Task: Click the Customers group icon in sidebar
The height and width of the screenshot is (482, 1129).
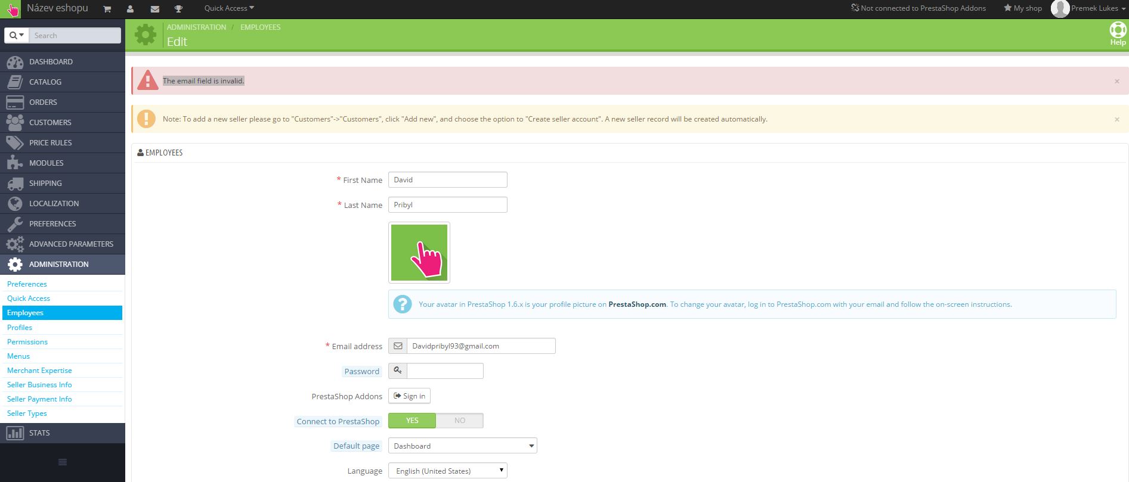Action: [x=15, y=123]
